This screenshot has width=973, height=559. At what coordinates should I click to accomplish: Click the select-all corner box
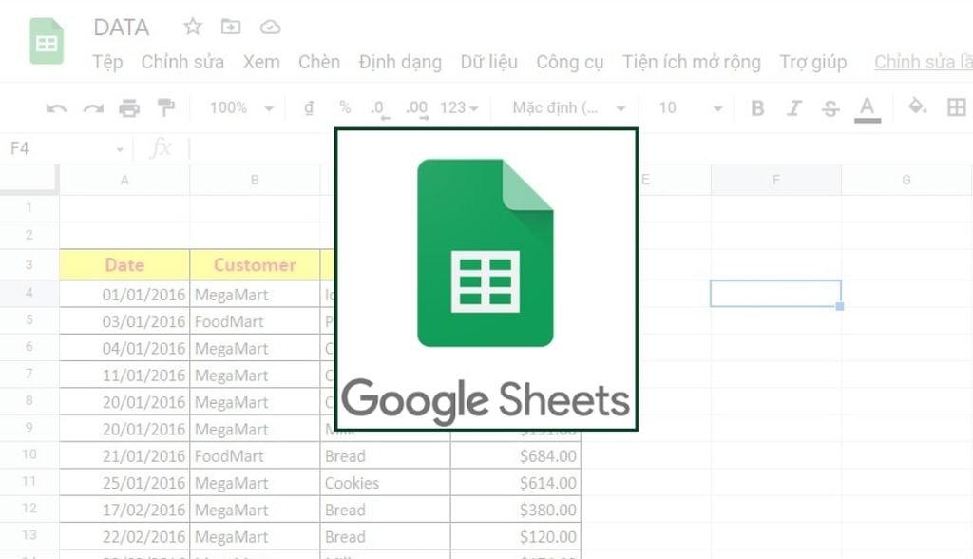(x=29, y=180)
